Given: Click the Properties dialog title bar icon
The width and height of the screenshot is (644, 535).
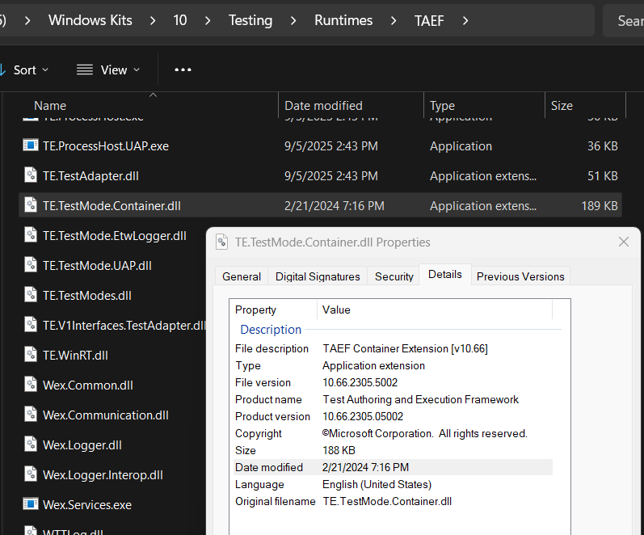Looking at the screenshot, I should coord(221,242).
